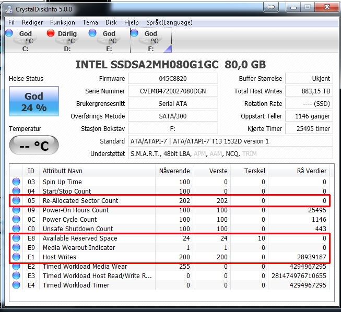Screen dimensions: 341x312
Task: Open the Disk menu
Action: coord(111,22)
